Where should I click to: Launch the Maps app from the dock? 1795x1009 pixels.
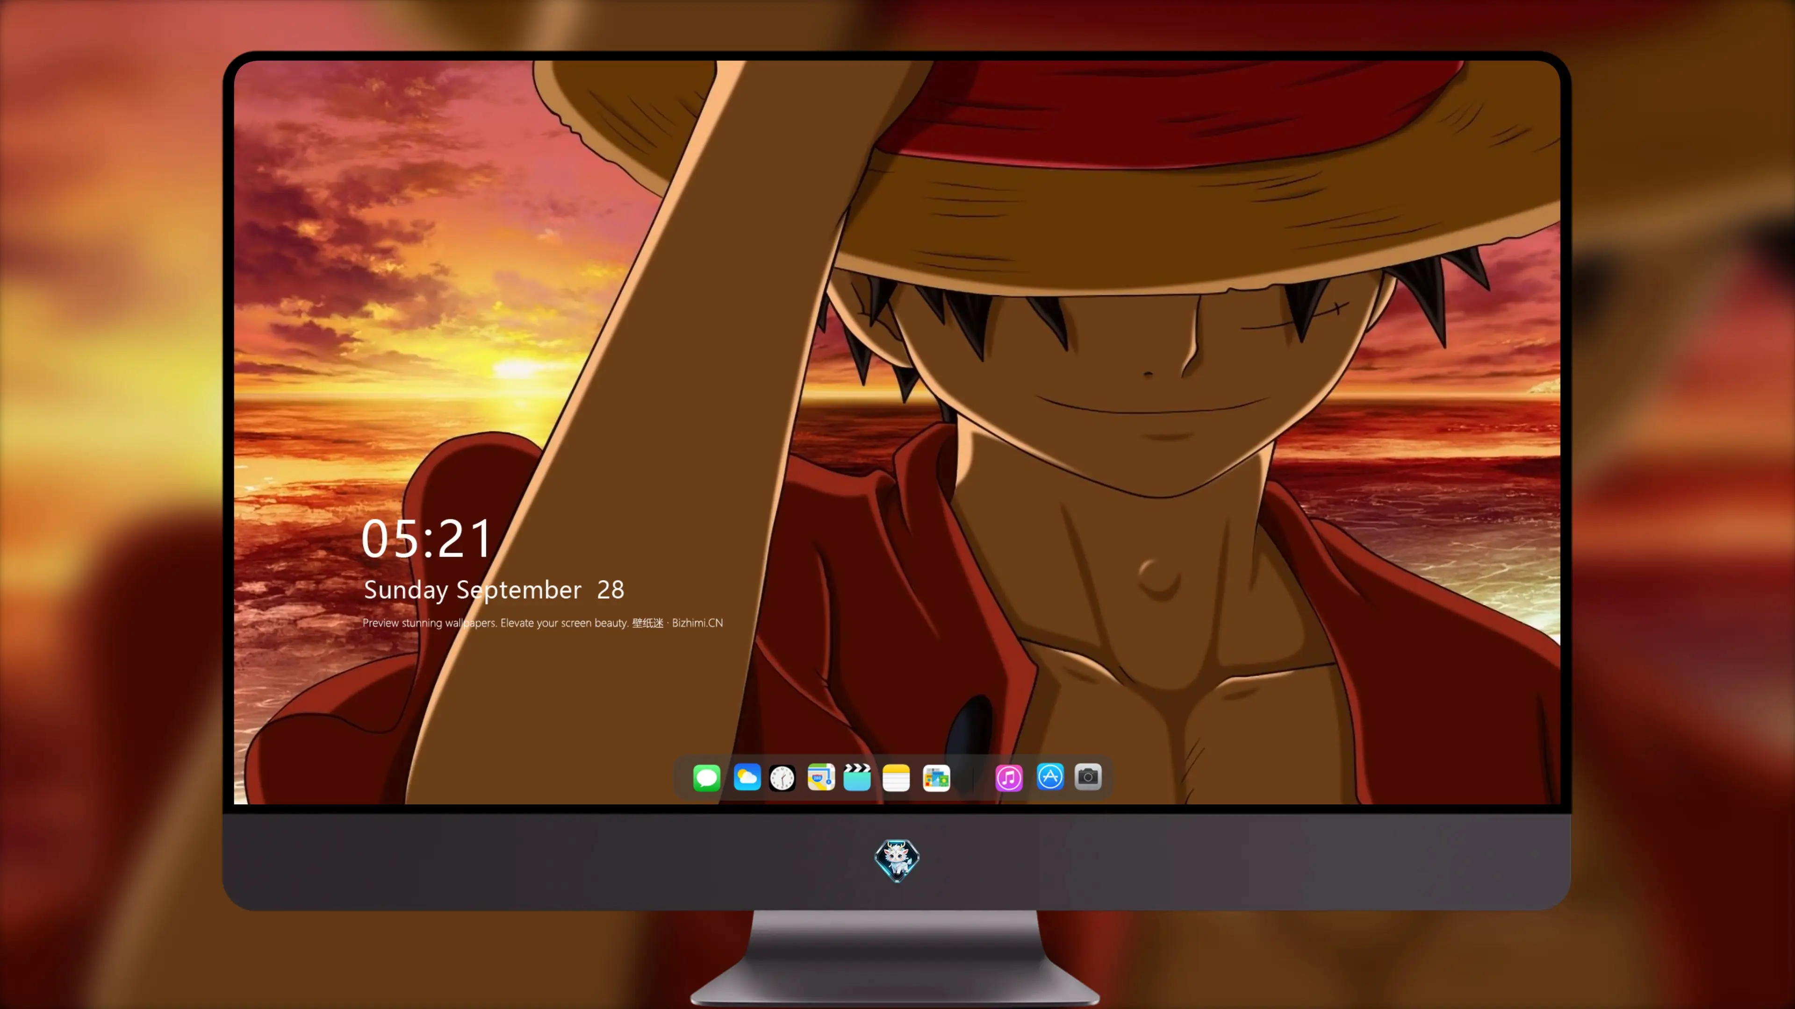(821, 777)
